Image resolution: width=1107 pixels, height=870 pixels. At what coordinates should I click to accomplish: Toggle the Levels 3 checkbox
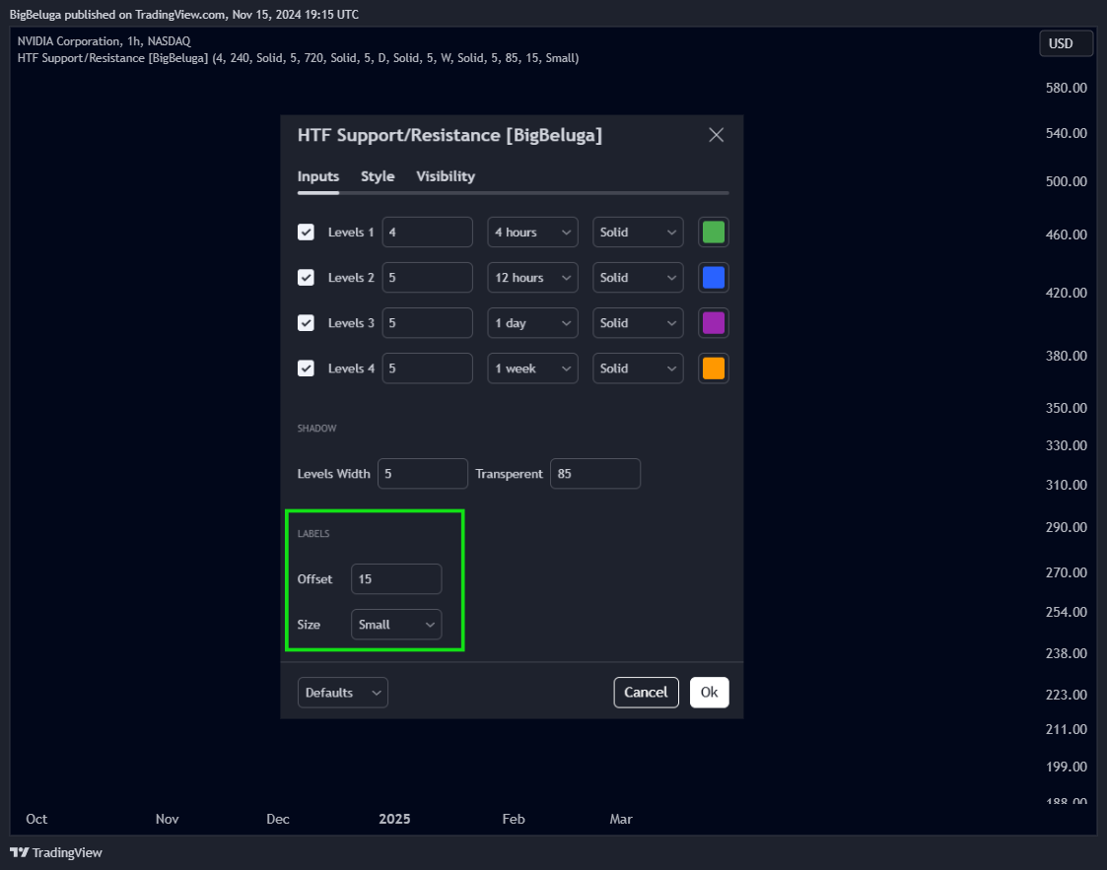[306, 323]
